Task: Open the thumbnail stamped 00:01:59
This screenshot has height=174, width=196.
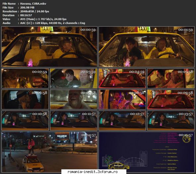Action: [147, 47]
